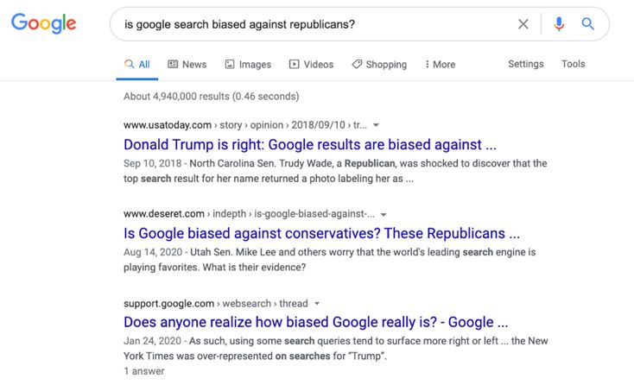Open the News results tab
Viewport: 634px width, 391px height.
187,64
